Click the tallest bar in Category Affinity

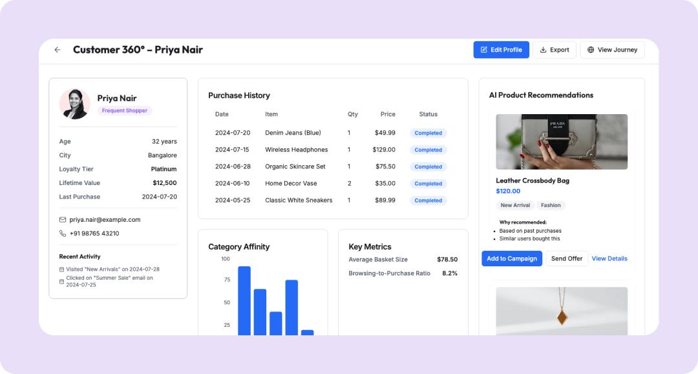(244, 300)
